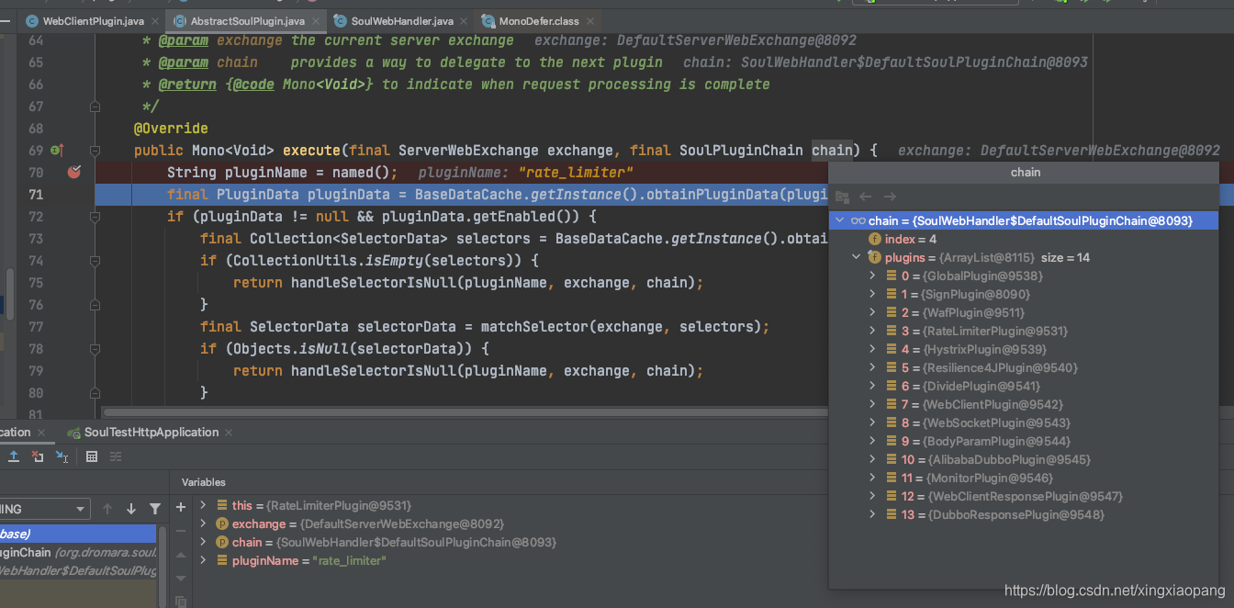Close the AbstractSoulPlugin.java tab
Screen dimensions: 1234x608
tap(314, 21)
